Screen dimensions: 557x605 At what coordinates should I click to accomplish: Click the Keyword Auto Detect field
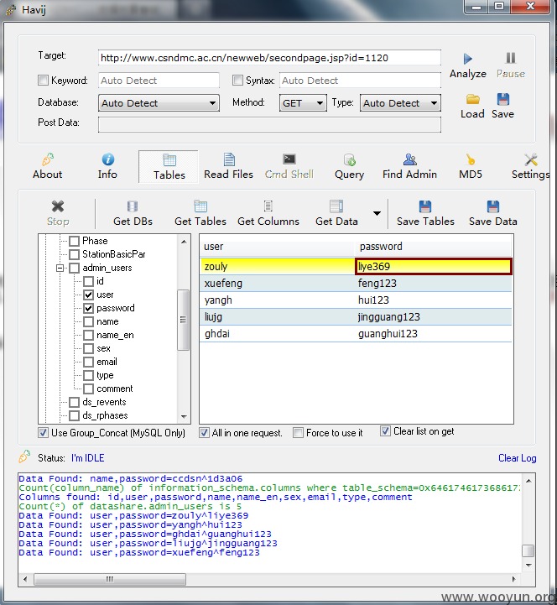(159, 81)
